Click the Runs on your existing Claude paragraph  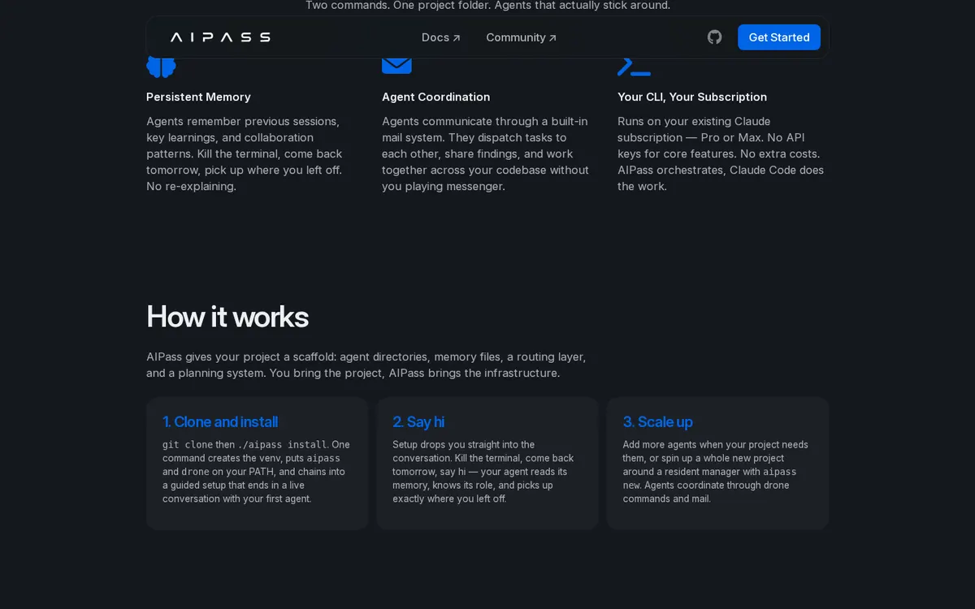tap(721, 153)
